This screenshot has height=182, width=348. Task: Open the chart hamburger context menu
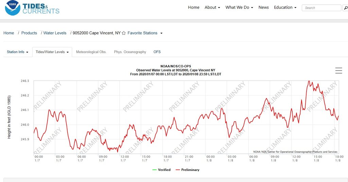(x=338, y=70)
